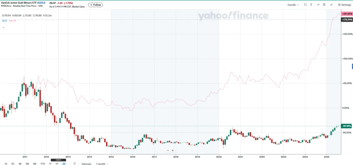Follow the GDXJ ticker with star button

click(95, 5)
